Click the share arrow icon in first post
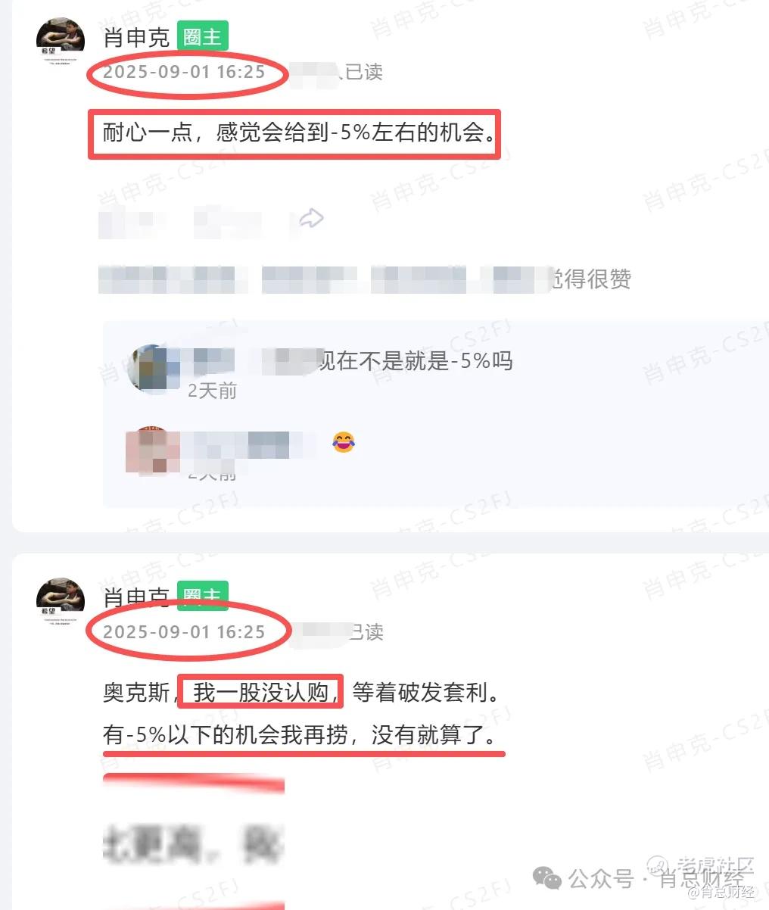 (311, 219)
